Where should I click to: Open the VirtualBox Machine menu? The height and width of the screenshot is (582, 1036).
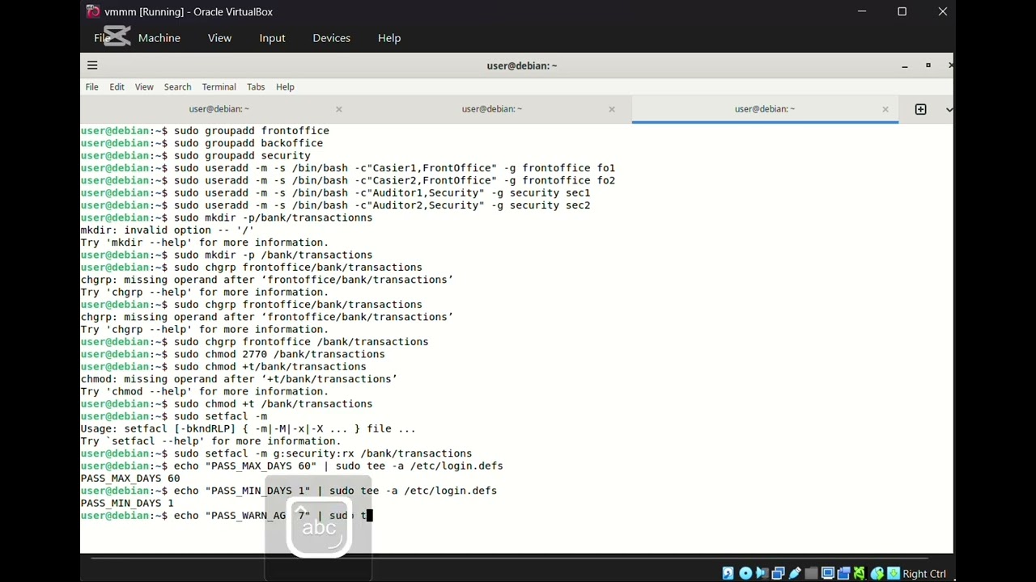159,38
